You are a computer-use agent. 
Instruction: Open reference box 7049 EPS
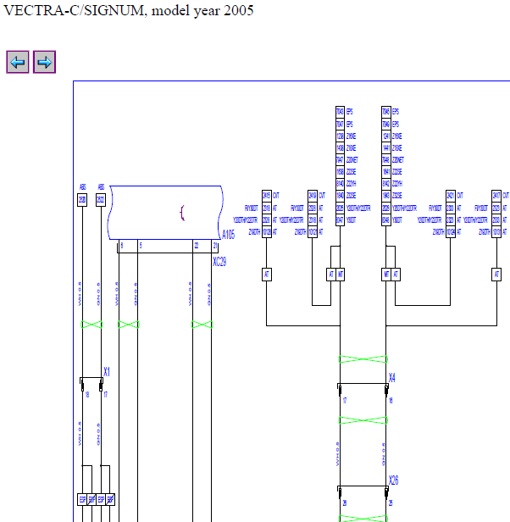coord(385,125)
